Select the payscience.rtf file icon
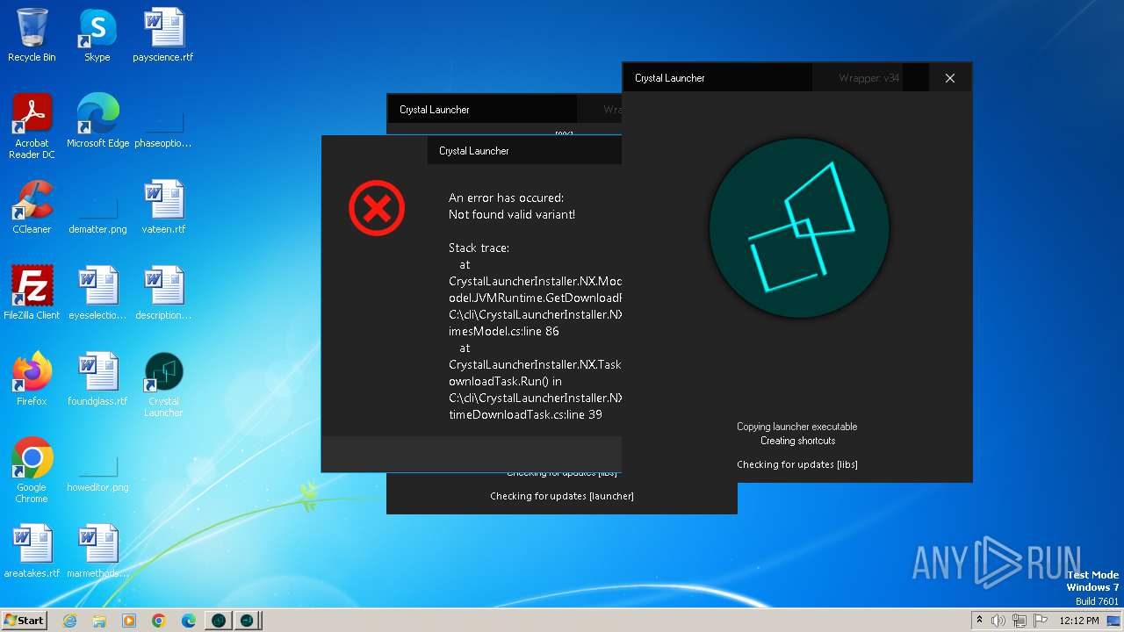 [163, 35]
